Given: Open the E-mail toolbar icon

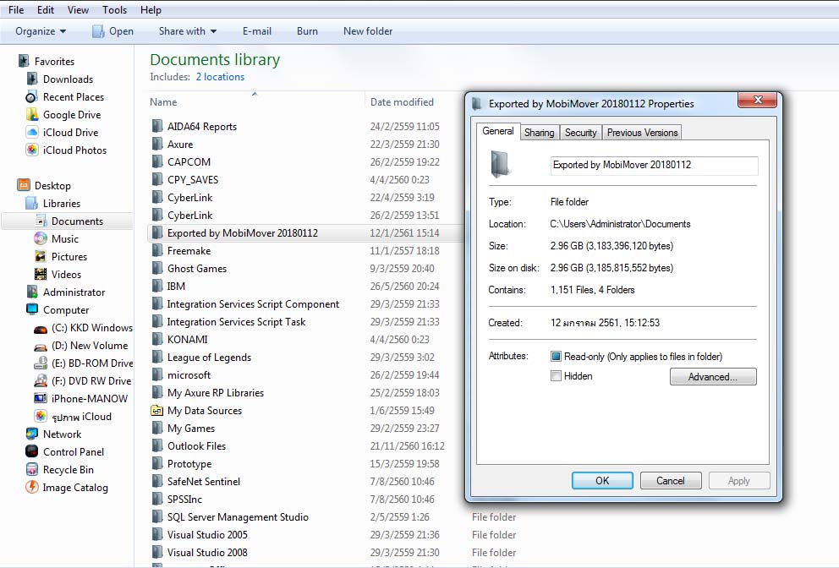Looking at the screenshot, I should [256, 31].
